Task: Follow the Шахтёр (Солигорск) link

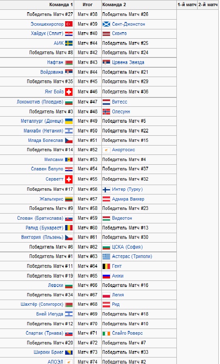Action: (x=42, y=304)
